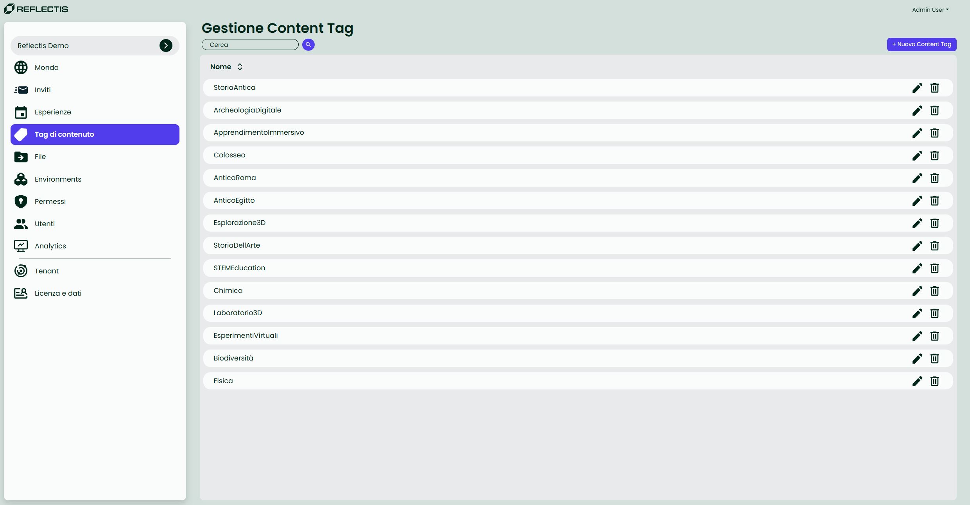Image resolution: width=970 pixels, height=505 pixels.
Task: Select the Utenti people icon
Action: (21, 224)
